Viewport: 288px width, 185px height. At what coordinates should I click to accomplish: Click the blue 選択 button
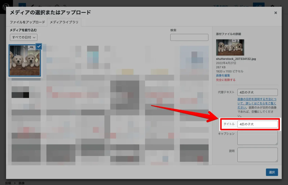pyautogui.click(x=272, y=172)
